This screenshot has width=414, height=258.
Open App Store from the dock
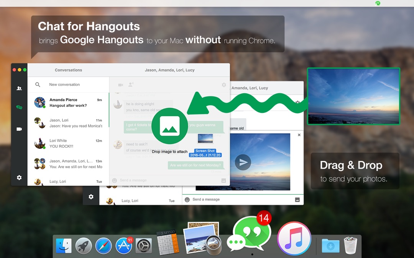tap(124, 246)
